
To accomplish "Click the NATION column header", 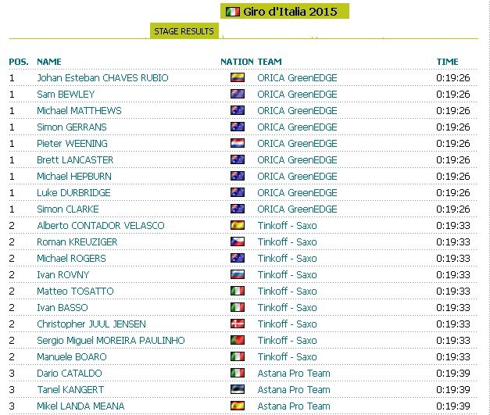I will (x=238, y=62).
